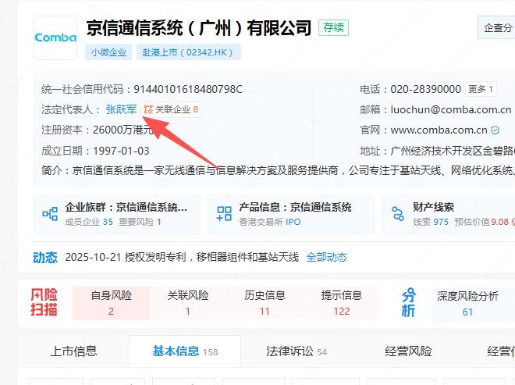Click registered capital 26000万港元 value
Viewport: 515px width, 385px height.
pyautogui.click(x=123, y=130)
